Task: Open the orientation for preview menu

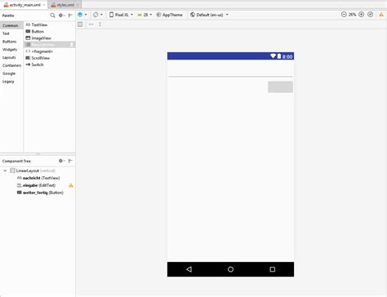Action: click(98, 15)
